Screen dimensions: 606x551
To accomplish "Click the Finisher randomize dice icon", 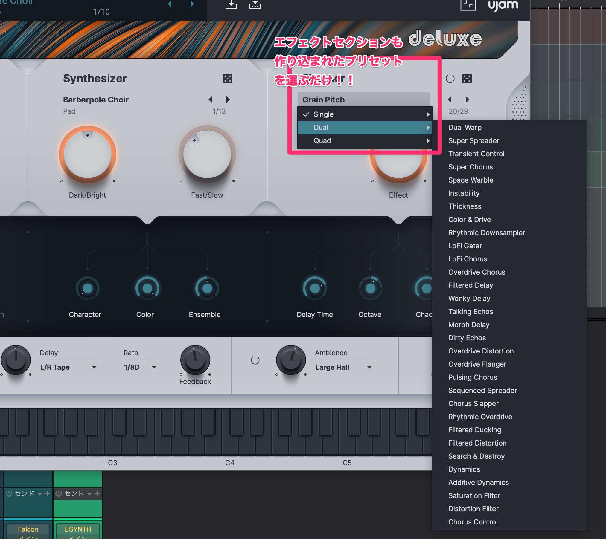I will (x=467, y=79).
